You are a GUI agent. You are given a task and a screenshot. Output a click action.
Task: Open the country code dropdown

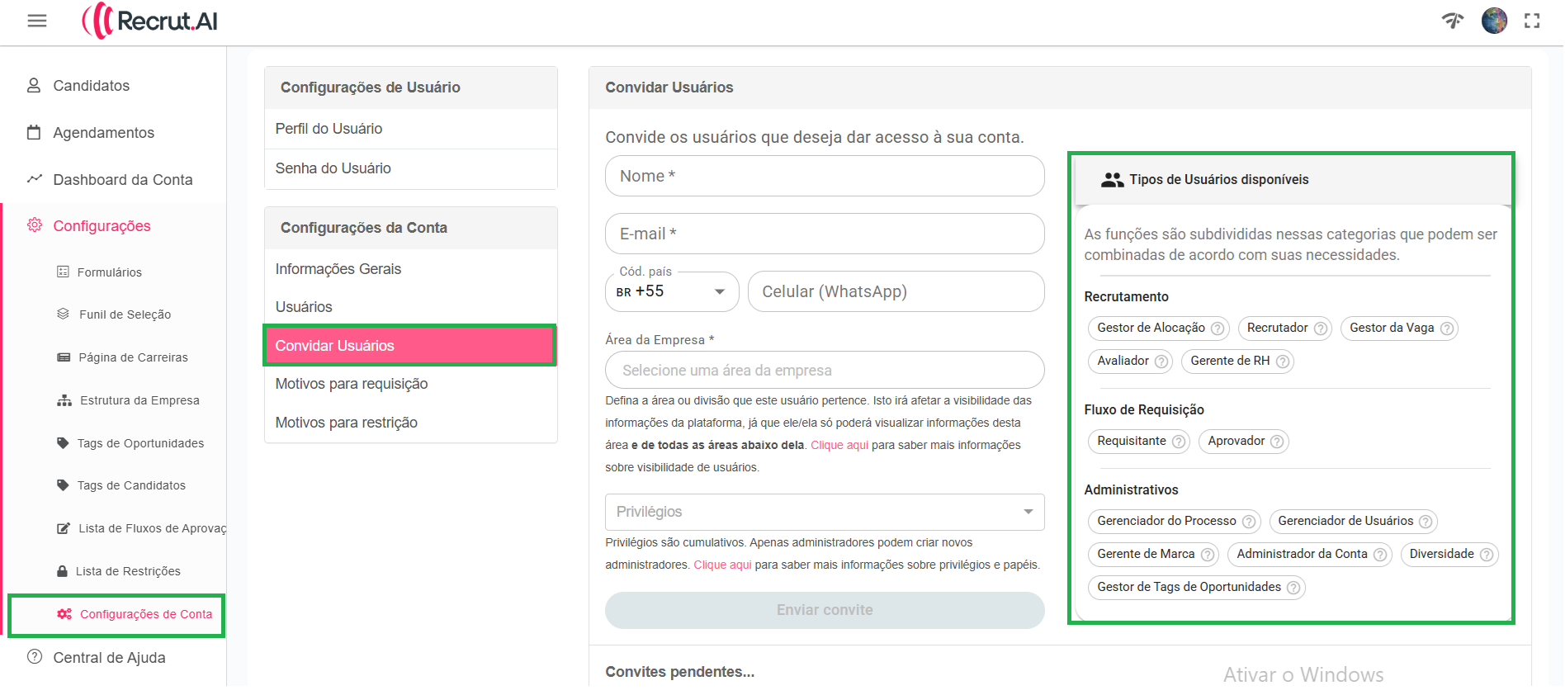click(672, 292)
